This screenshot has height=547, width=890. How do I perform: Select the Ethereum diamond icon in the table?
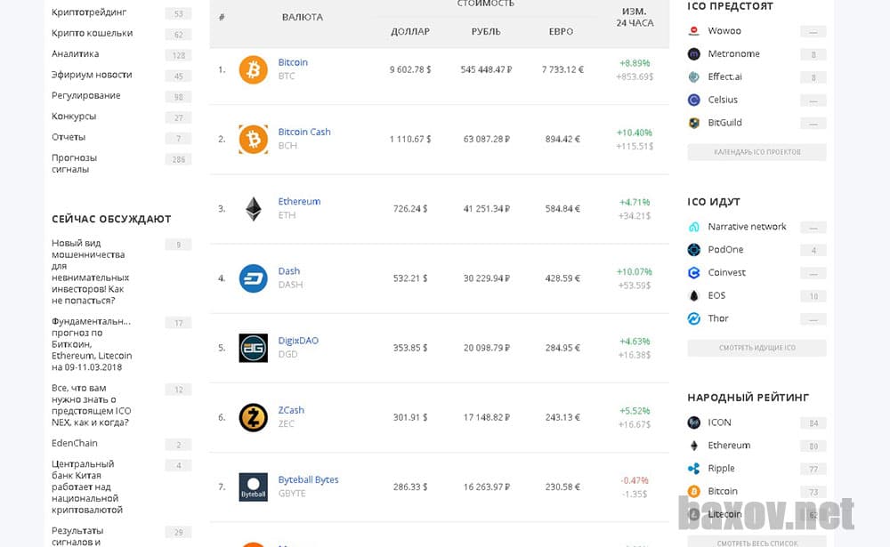tap(253, 208)
